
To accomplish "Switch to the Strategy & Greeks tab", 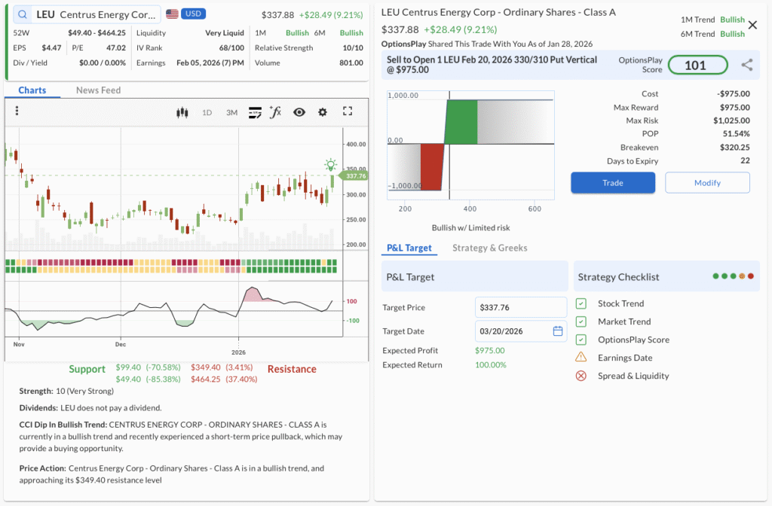I will [489, 248].
